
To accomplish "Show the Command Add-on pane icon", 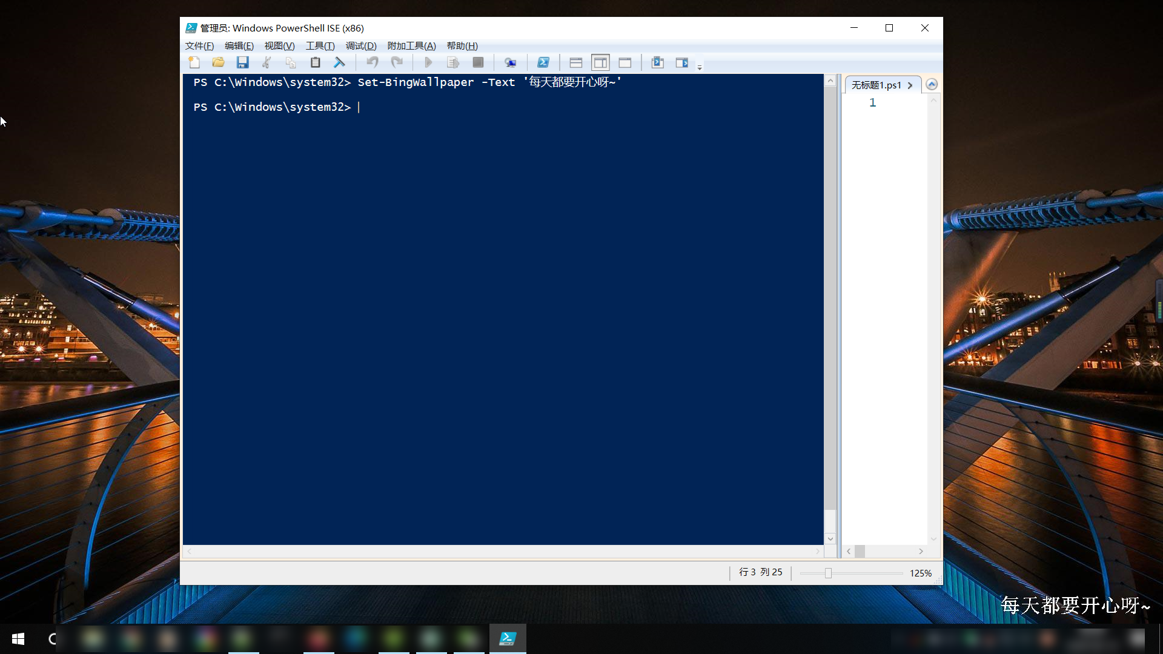I will 682,62.
